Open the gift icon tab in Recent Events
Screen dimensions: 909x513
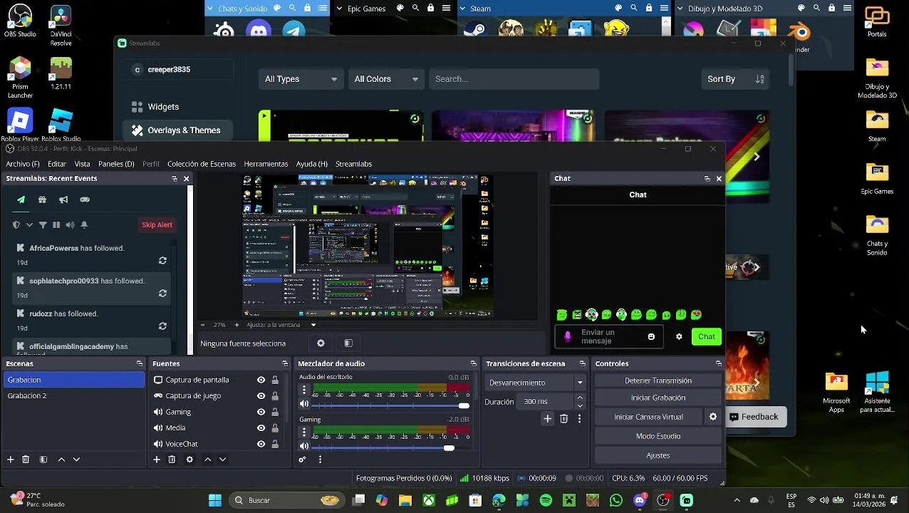(x=42, y=199)
